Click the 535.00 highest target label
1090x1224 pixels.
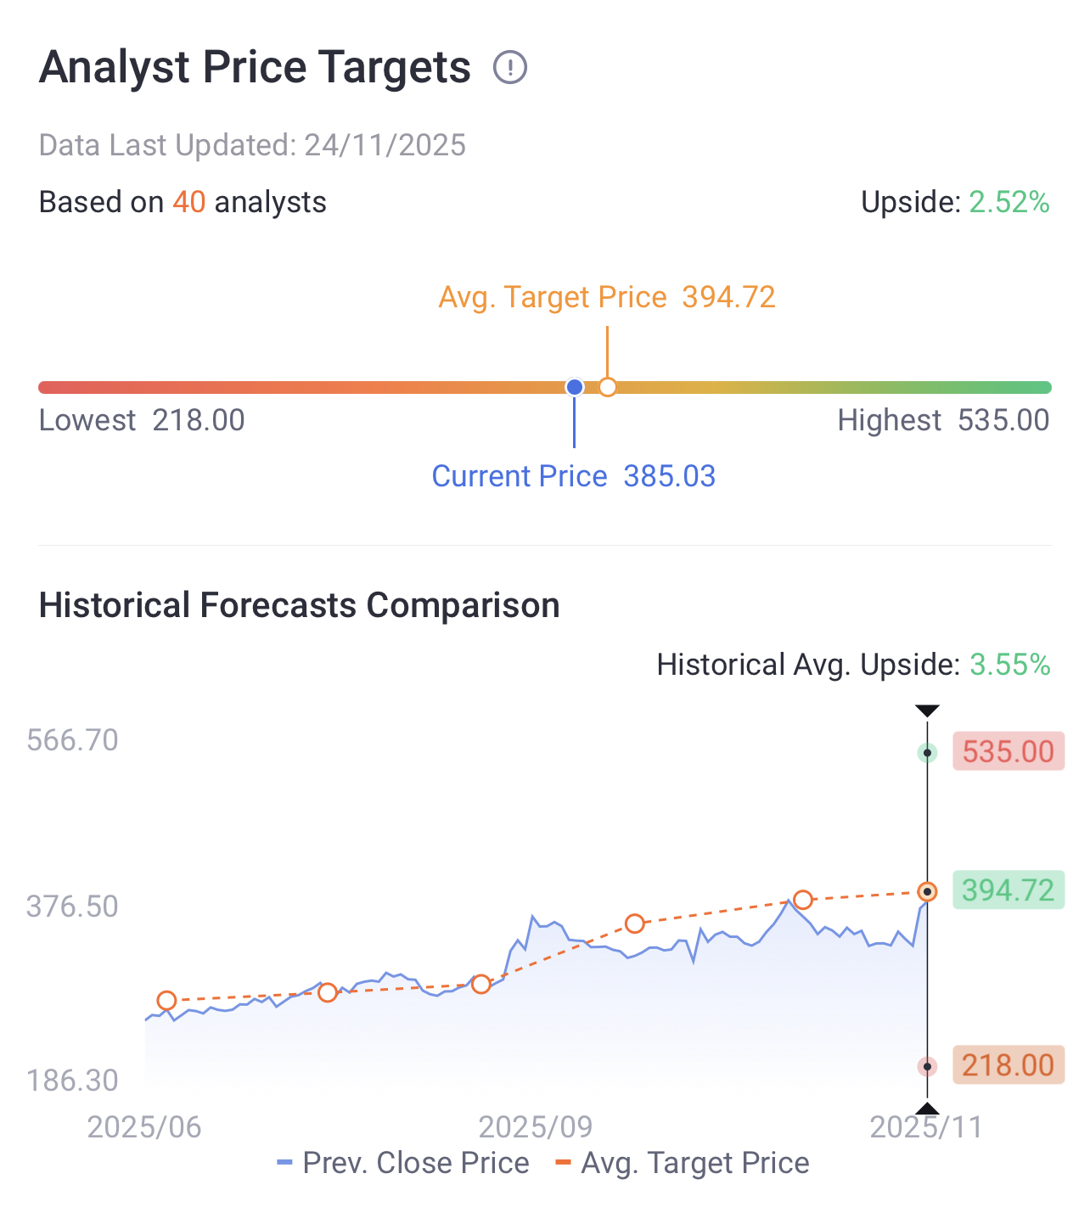tap(1008, 752)
